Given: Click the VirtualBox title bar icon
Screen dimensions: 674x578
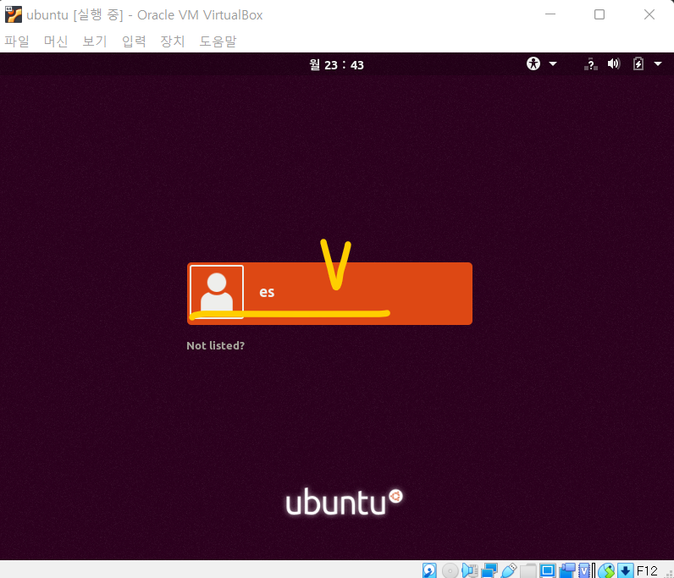Looking at the screenshot, I should [x=14, y=14].
